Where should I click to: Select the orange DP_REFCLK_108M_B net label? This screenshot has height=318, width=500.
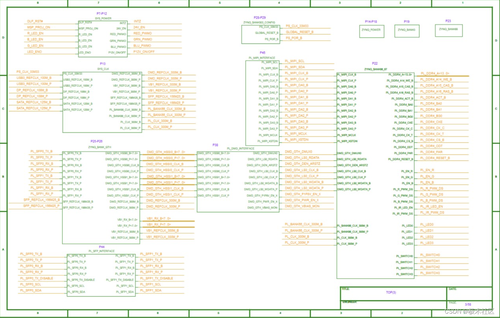point(32,90)
